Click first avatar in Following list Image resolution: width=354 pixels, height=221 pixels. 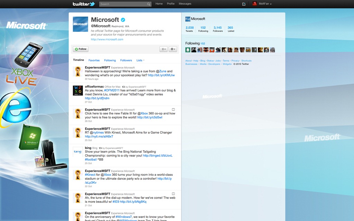coord(188,50)
